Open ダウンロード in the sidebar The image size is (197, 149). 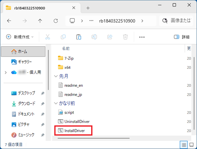[23, 104]
